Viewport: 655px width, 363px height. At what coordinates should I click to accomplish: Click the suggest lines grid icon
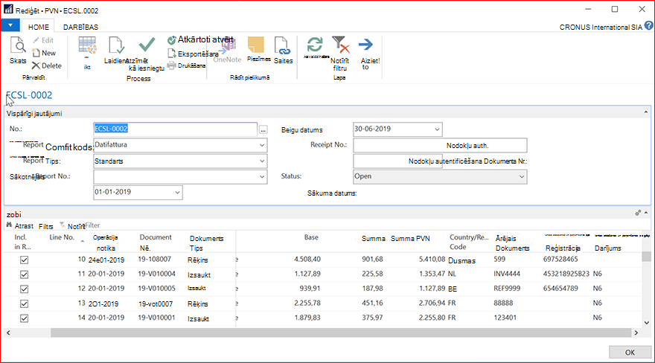87,46
